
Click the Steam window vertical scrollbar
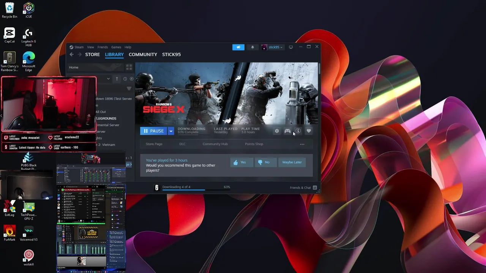pos(319,69)
